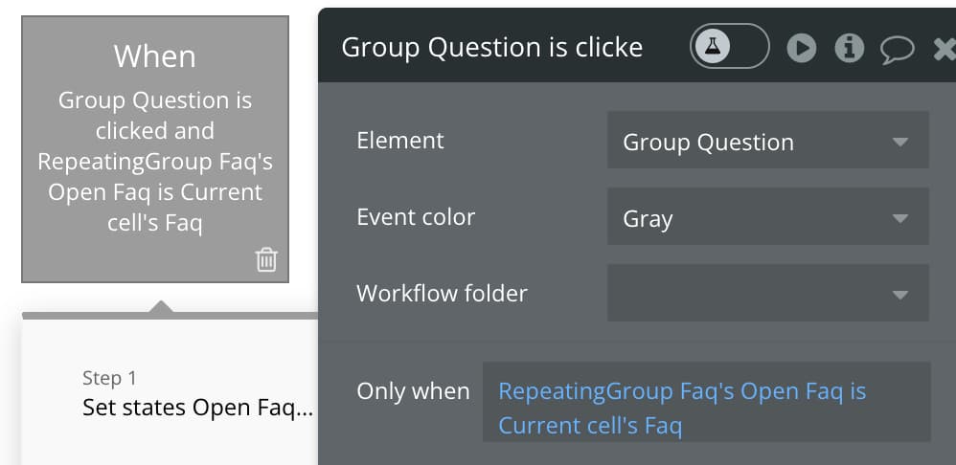Click the 'Only when' label
956x465 pixels.
tap(413, 390)
